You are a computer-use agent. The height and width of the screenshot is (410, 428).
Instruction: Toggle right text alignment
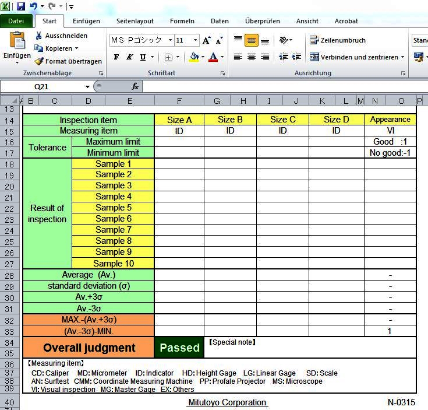[265, 57]
